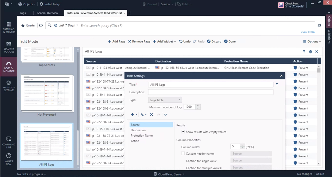Click the Undo button
This screenshot has width=332, height=177.
[x=185, y=41]
